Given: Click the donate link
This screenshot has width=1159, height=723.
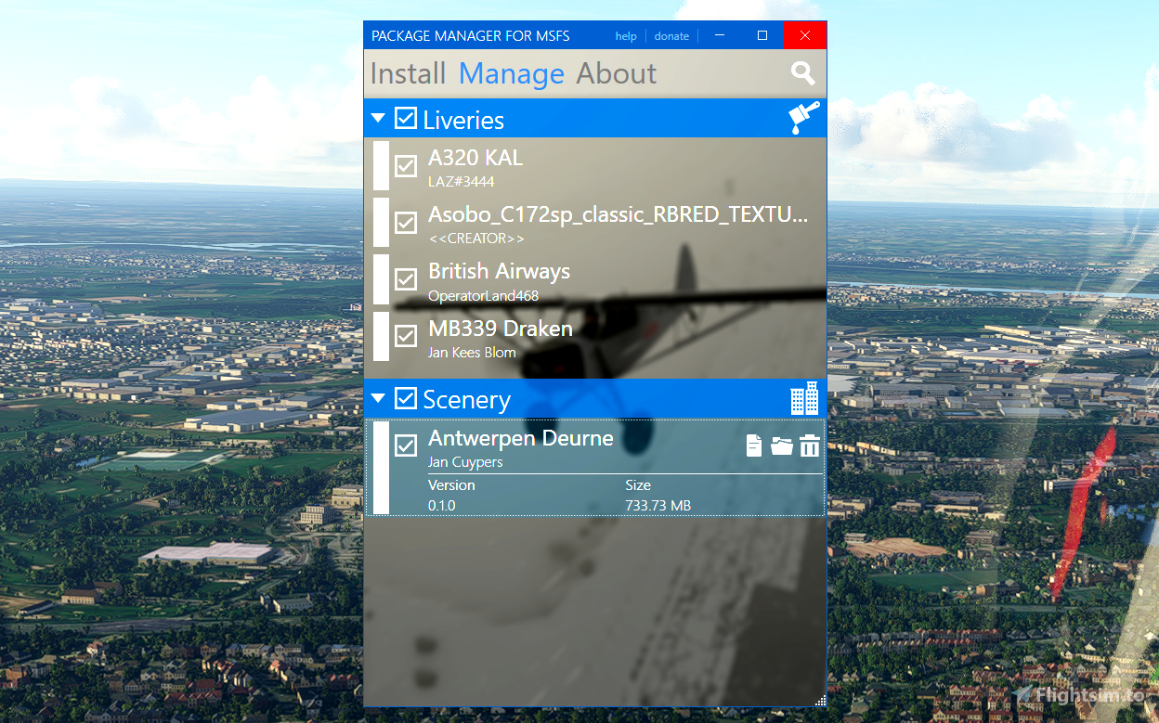Looking at the screenshot, I should [x=671, y=36].
